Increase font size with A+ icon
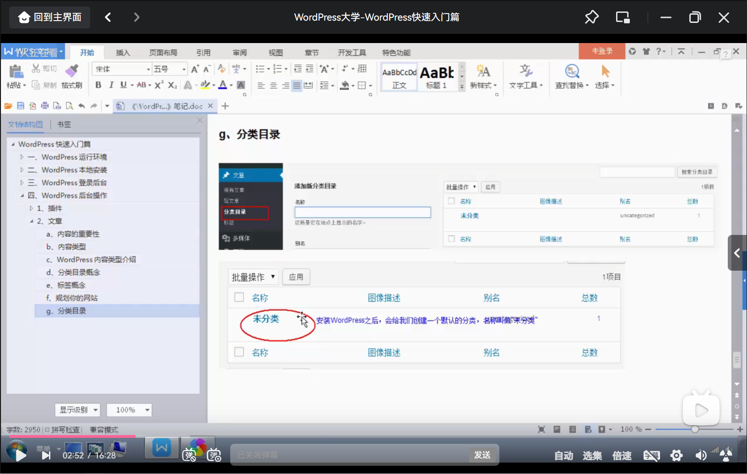 [x=195, y=69]
